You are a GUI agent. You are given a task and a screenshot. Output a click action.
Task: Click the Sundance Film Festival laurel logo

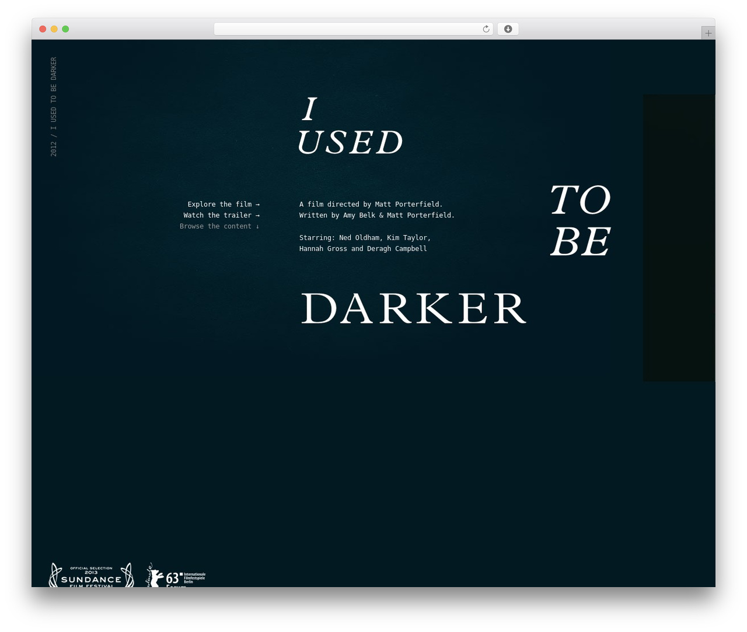91,575
